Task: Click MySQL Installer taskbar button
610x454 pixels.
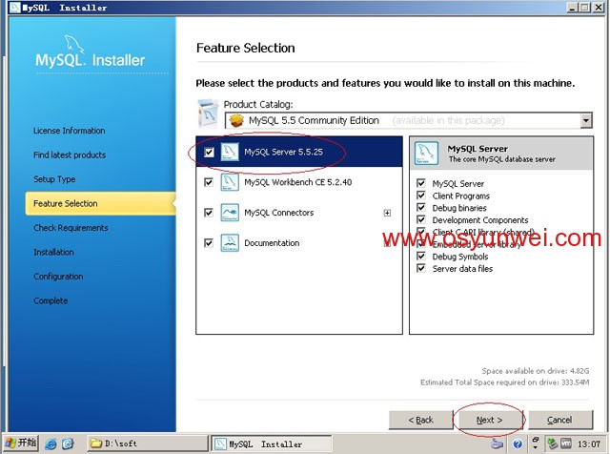Action: [272, 444]
